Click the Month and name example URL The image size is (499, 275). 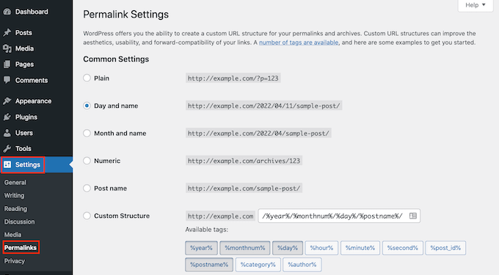(x=258, y=133)
